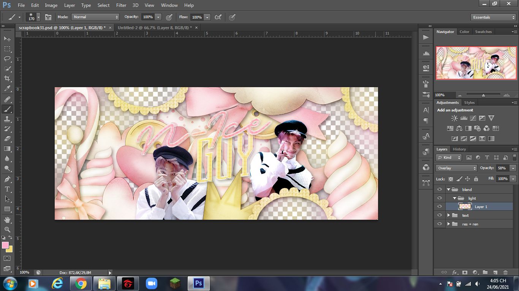
Task: Open the Overlay blend mode dropdown
Action: click(x=456, y=168)
